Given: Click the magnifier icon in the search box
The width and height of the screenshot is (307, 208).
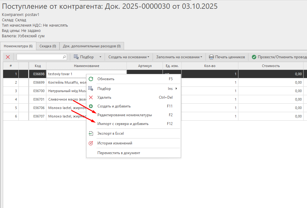Looking at the screenshot, I should click(65, 57).
